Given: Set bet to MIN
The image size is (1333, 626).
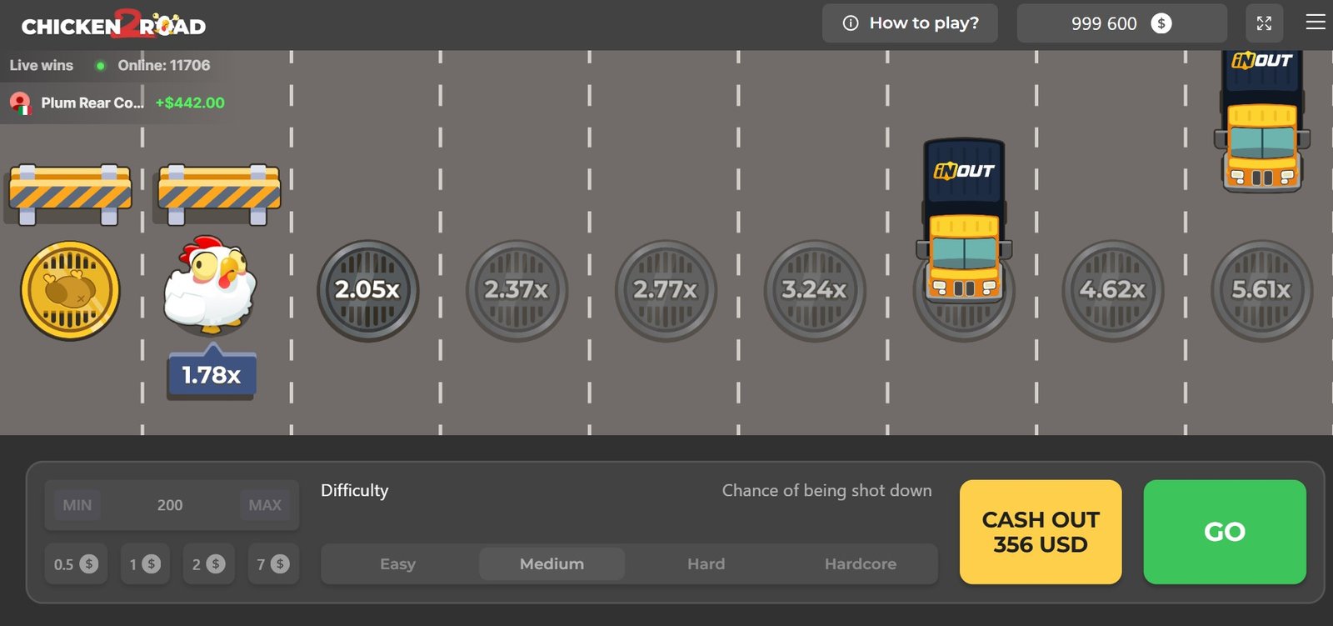Looking at the screenshot, I should tap(77, 505).
